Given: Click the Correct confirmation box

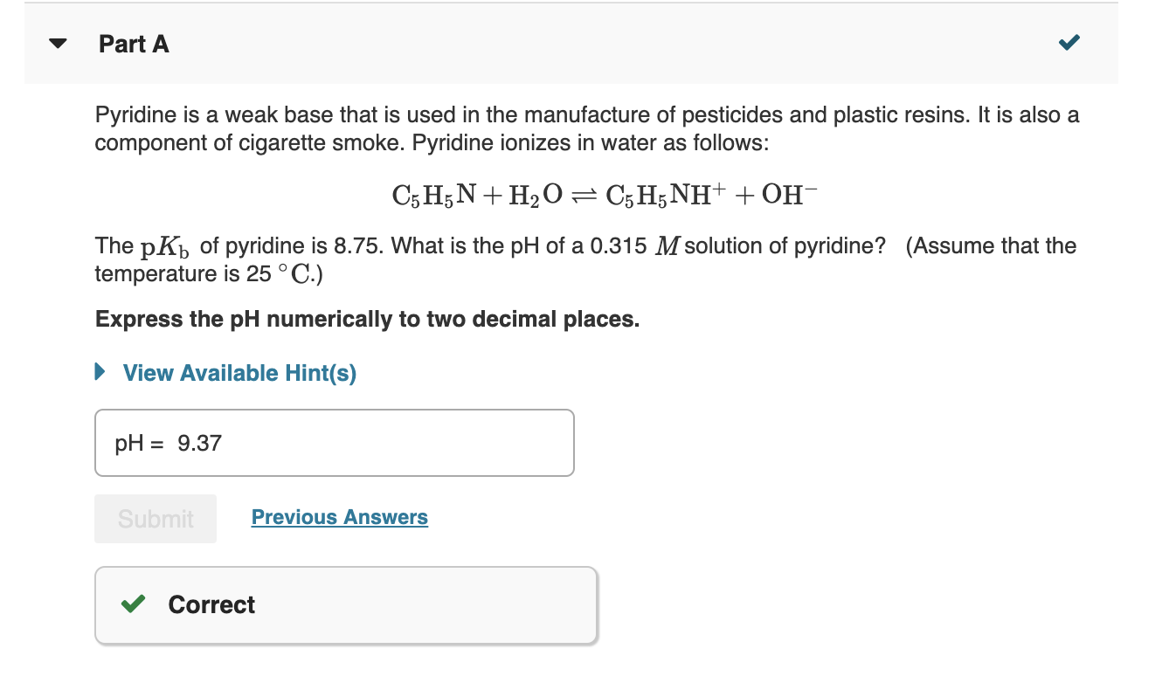Looking at the screenshot, I should click(x=346, y=604).
